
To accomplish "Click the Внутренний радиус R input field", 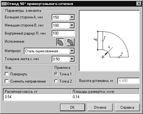I will (63, 33).
